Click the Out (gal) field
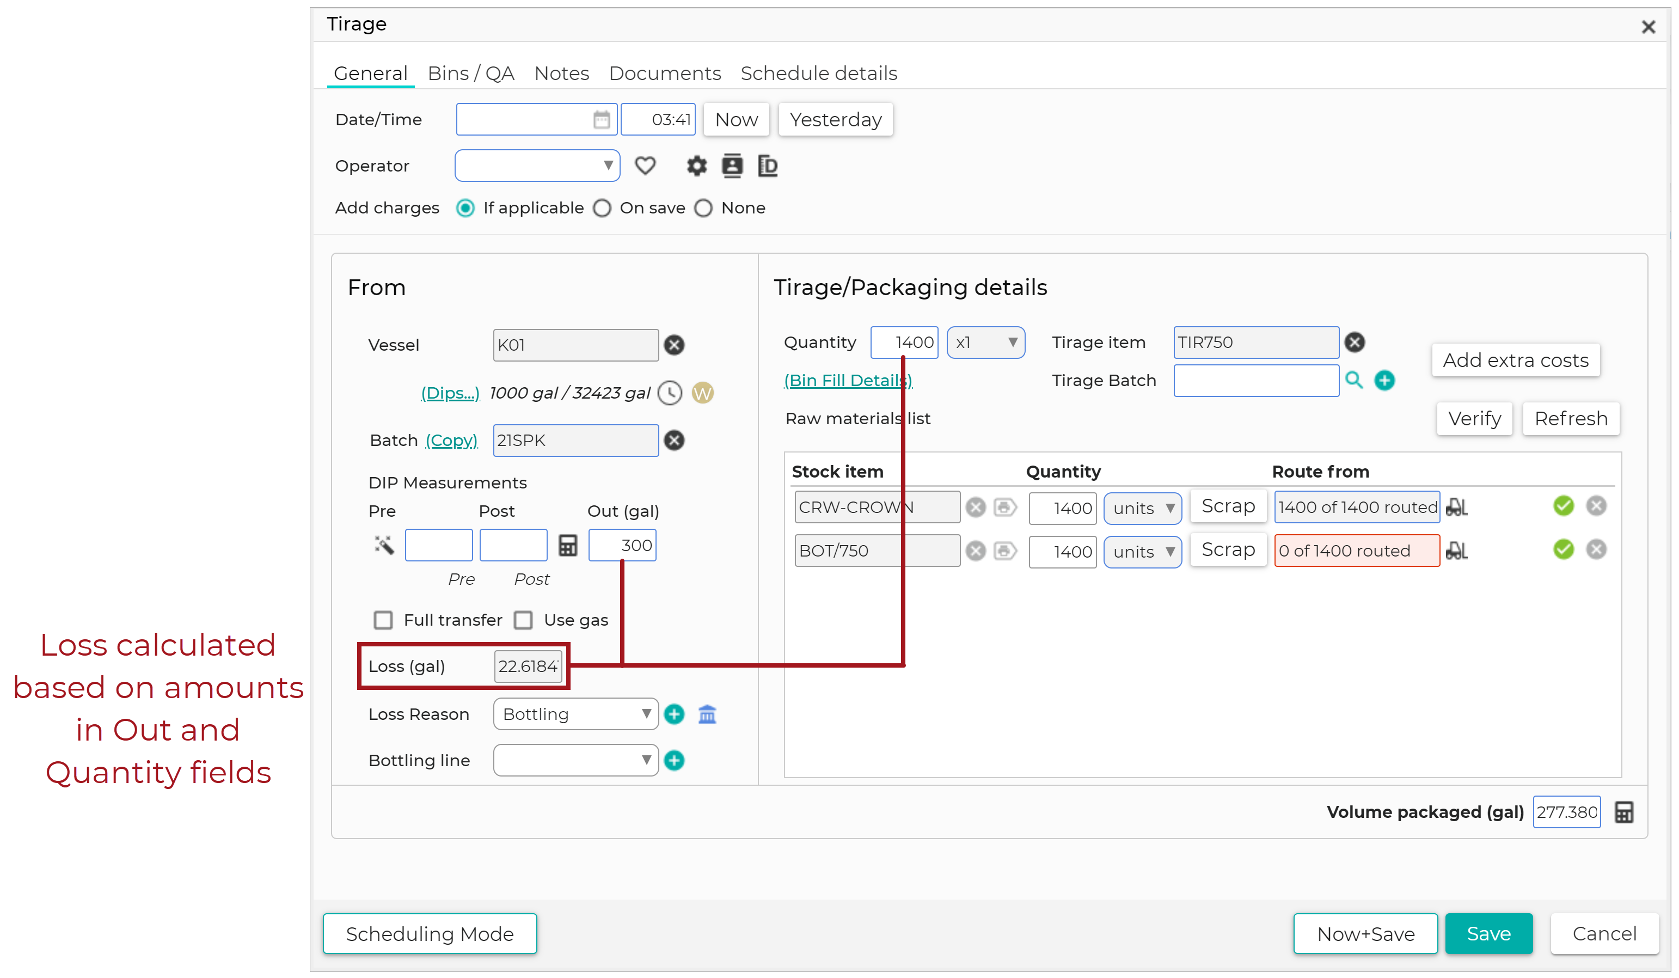1679x978 pixels. (622, 546)
